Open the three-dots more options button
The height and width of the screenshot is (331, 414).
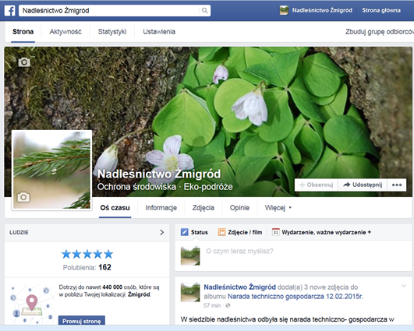[x=397, y=185]
